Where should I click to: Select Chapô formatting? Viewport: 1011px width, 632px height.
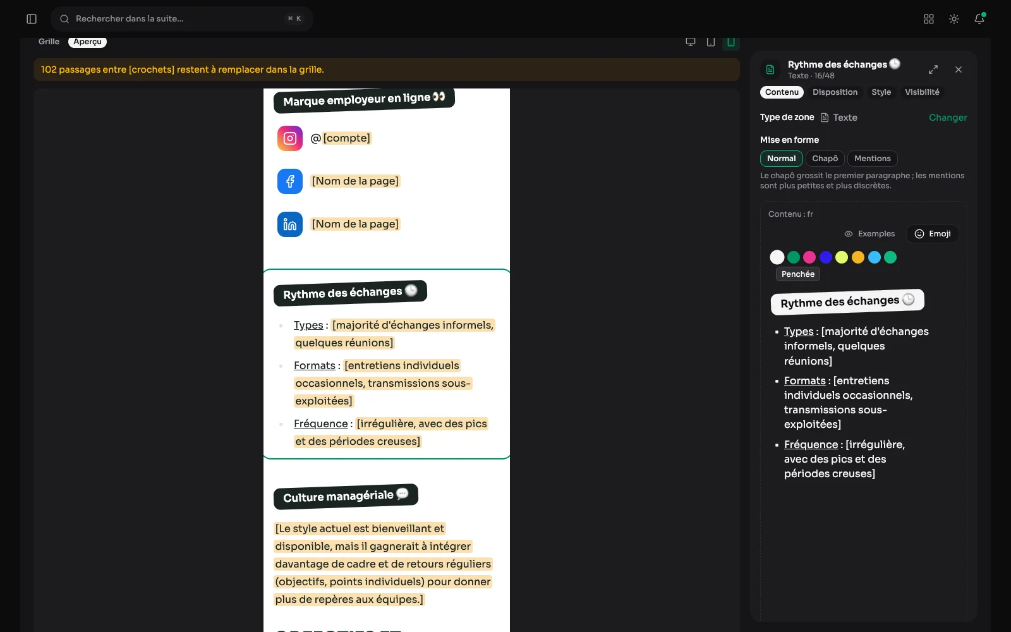825,159
